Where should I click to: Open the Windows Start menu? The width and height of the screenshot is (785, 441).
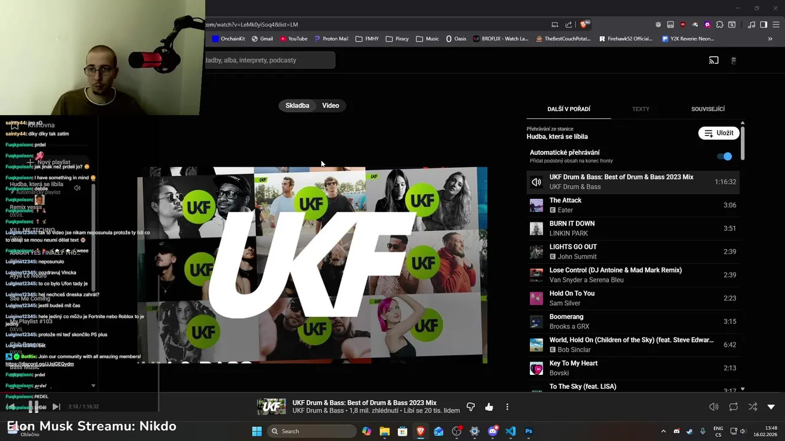pyautogui.click(x=256, y=431)
